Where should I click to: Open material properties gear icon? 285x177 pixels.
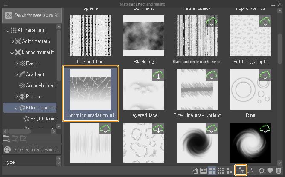click(262, 171)
